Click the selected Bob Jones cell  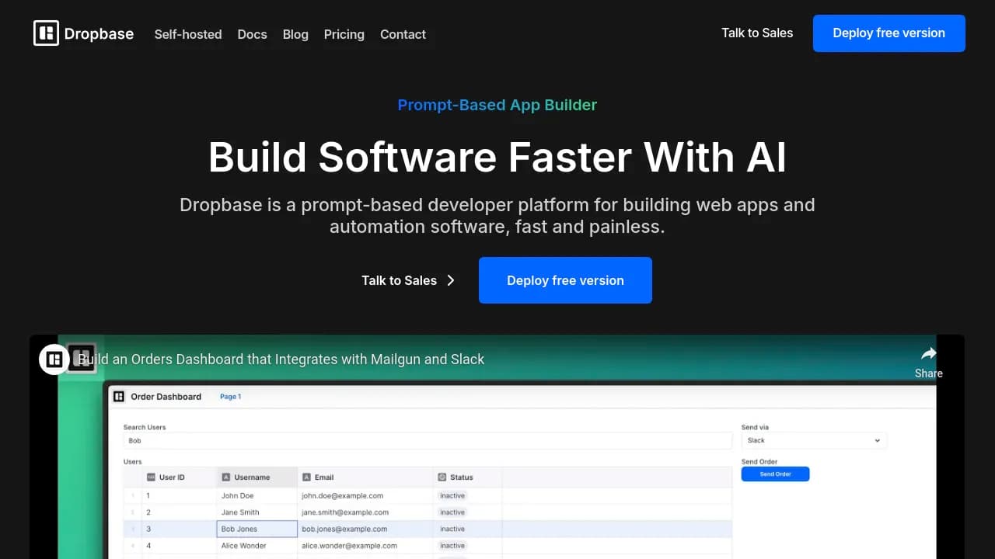click(257, 529)
